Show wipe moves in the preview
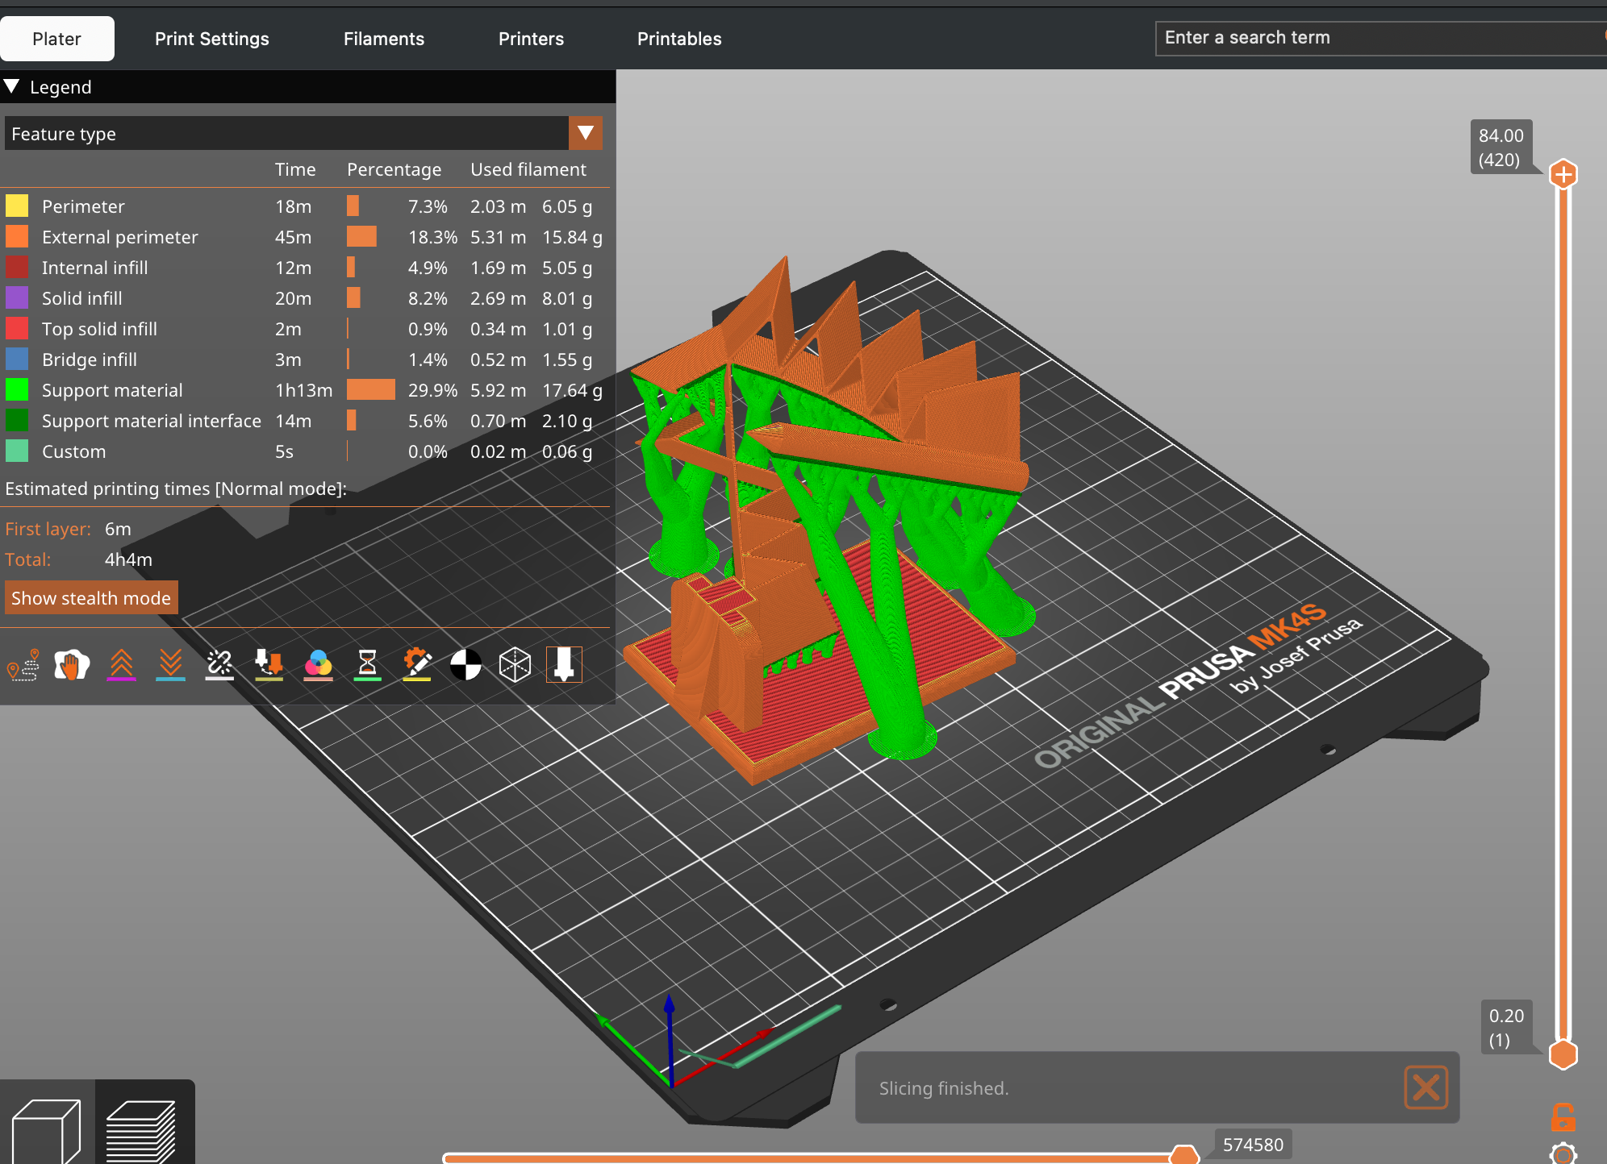This screenshot has width=1607, height=1164. 72,664
